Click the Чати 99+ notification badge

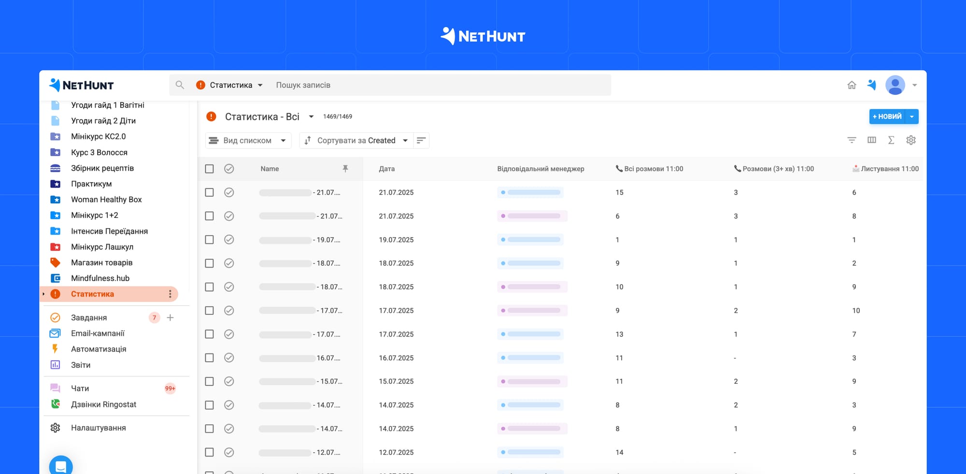click(x=170, y=388)
